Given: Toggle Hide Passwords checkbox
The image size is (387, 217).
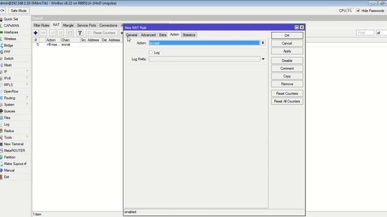Looking at the screenshot, I should (x=358, y=11).
